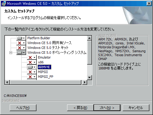
Task: Click the horizontal scroll left arrow
Action: [x=7, y=82]
